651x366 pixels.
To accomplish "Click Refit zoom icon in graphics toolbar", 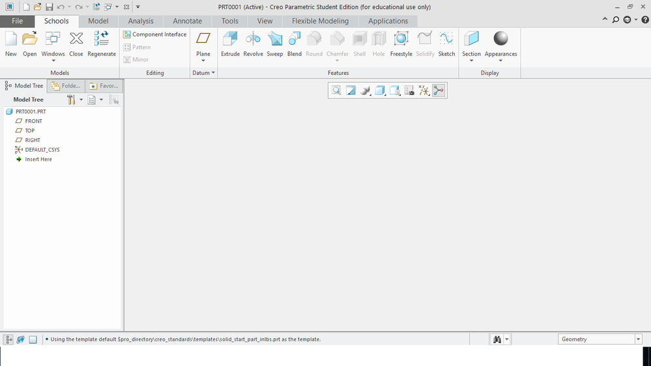I will 336,91.
